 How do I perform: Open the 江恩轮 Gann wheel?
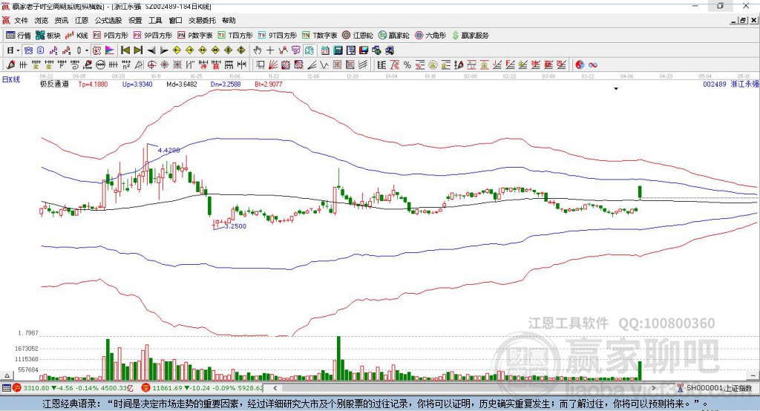[x=358, y=36]
